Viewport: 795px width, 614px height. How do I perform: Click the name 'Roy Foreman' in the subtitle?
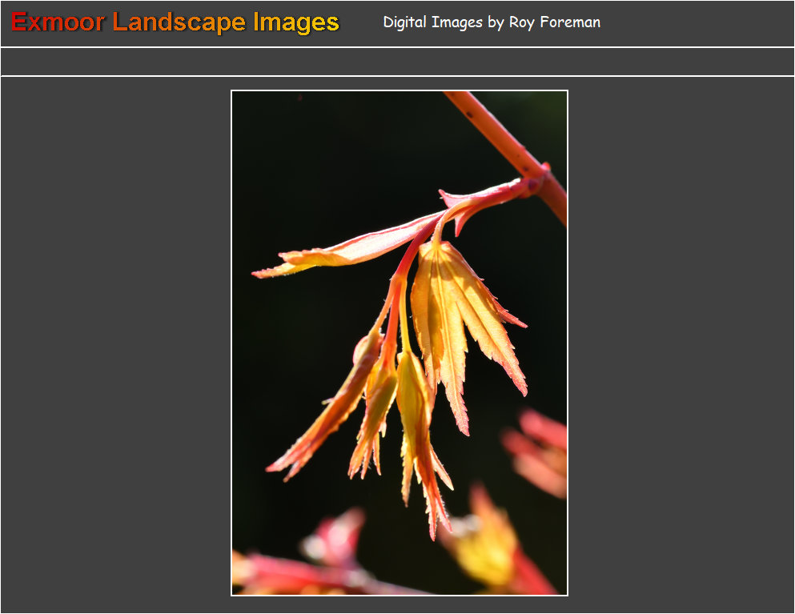(x=554, y=22)
